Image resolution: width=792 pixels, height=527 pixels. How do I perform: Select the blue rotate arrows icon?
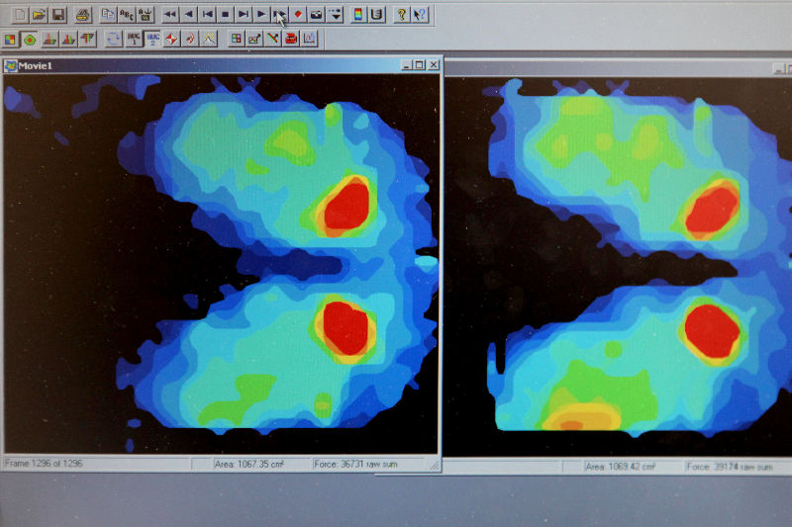113,39
